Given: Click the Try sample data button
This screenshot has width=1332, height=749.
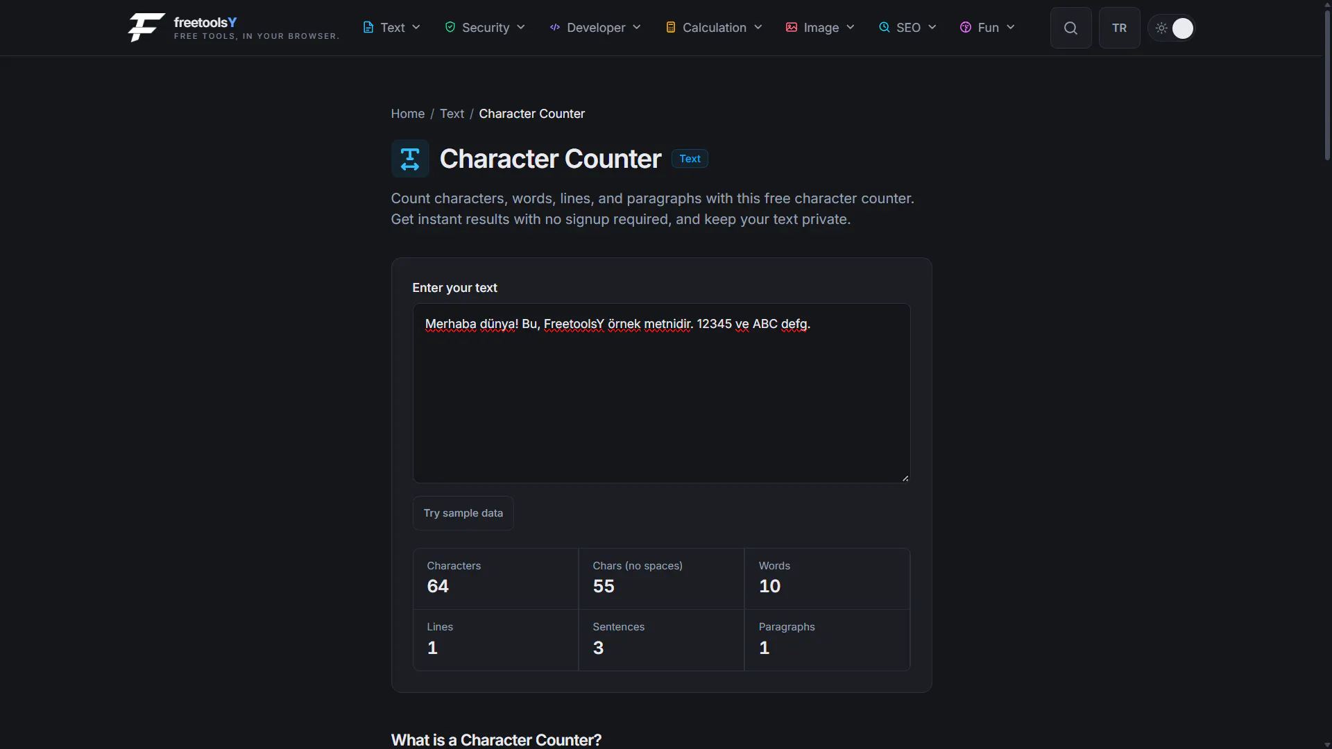Looking at the screenshot, I should pyautogui.click(x=463, y=513).
